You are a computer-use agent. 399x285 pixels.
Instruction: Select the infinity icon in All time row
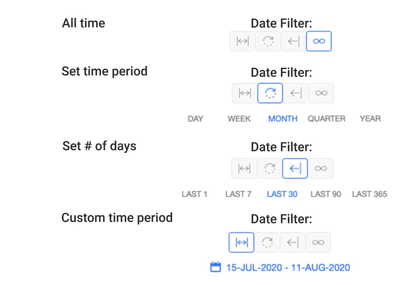tap(319, 41)
